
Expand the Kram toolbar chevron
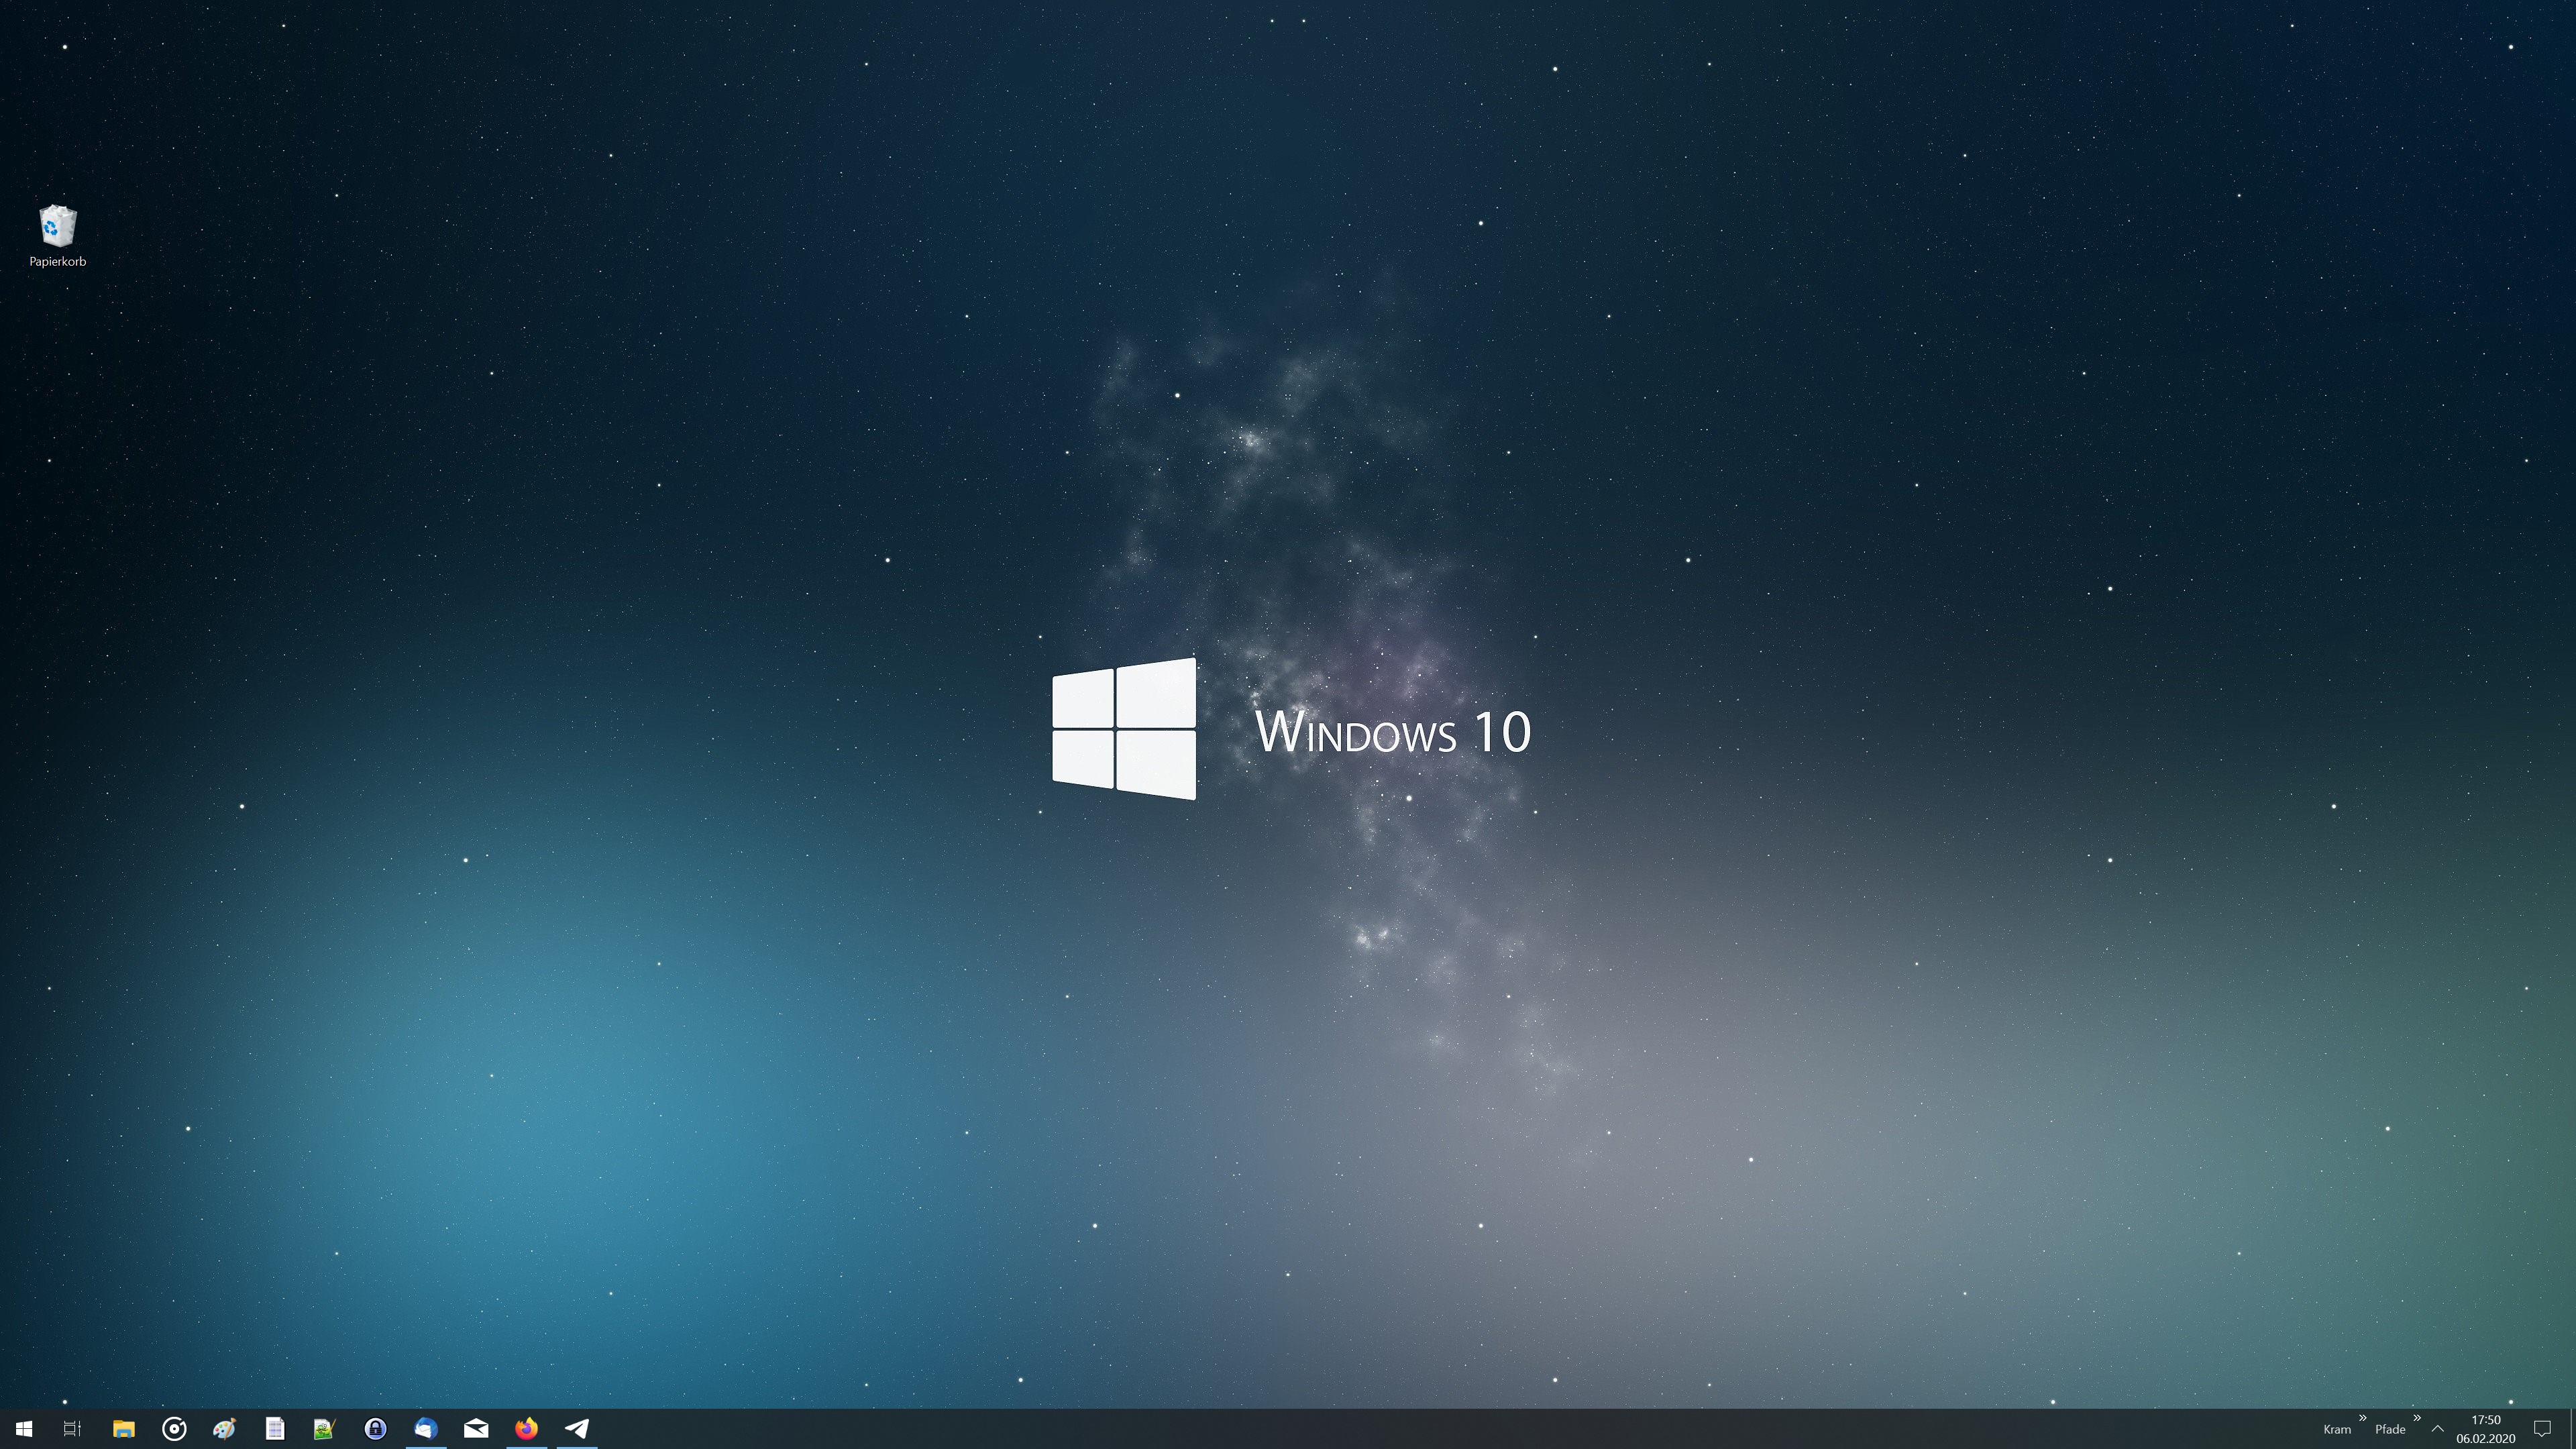click(2363, 1417)
